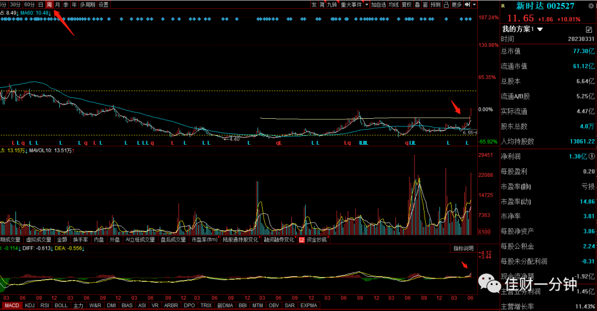
Task: Select 外盘 indicator tab
Action: click(x=114, y=240)
